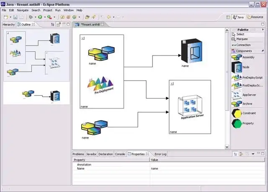Click the Save toolbar icon
This screenshot has height=192, width=268.
point(15,17)
